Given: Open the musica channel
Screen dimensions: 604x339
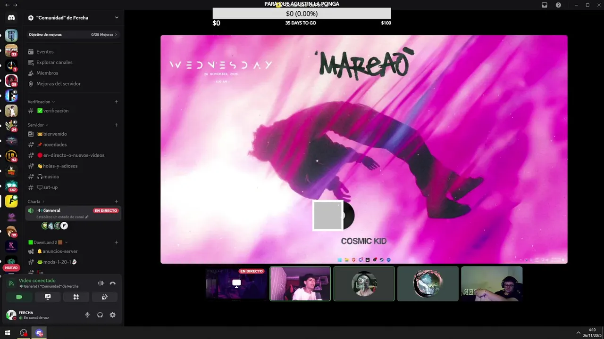Looking at the screenshot, I should pos(73,177).
